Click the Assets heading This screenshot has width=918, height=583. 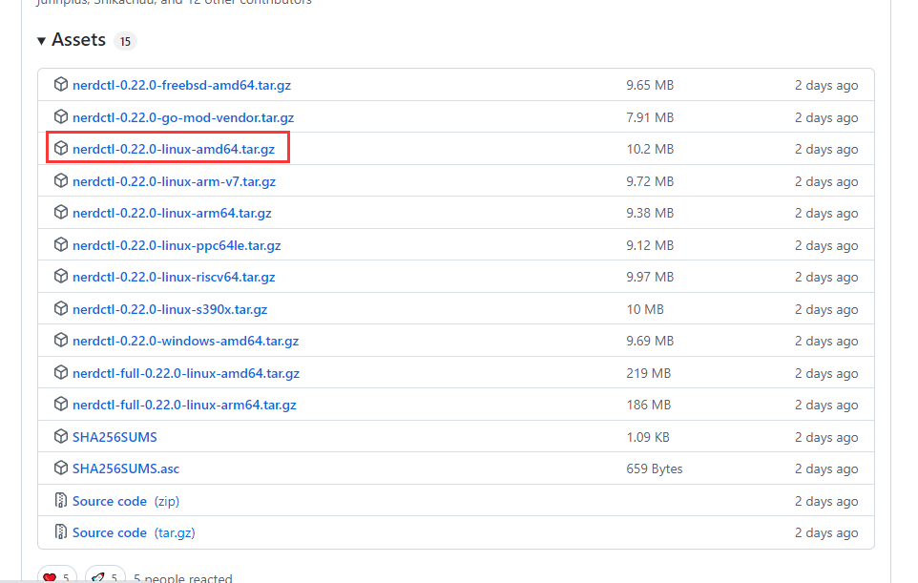[x=78, y=40]
